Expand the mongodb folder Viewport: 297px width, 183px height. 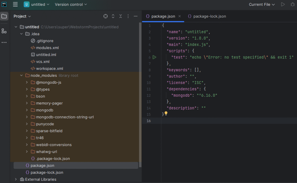[x=27, y=110]
